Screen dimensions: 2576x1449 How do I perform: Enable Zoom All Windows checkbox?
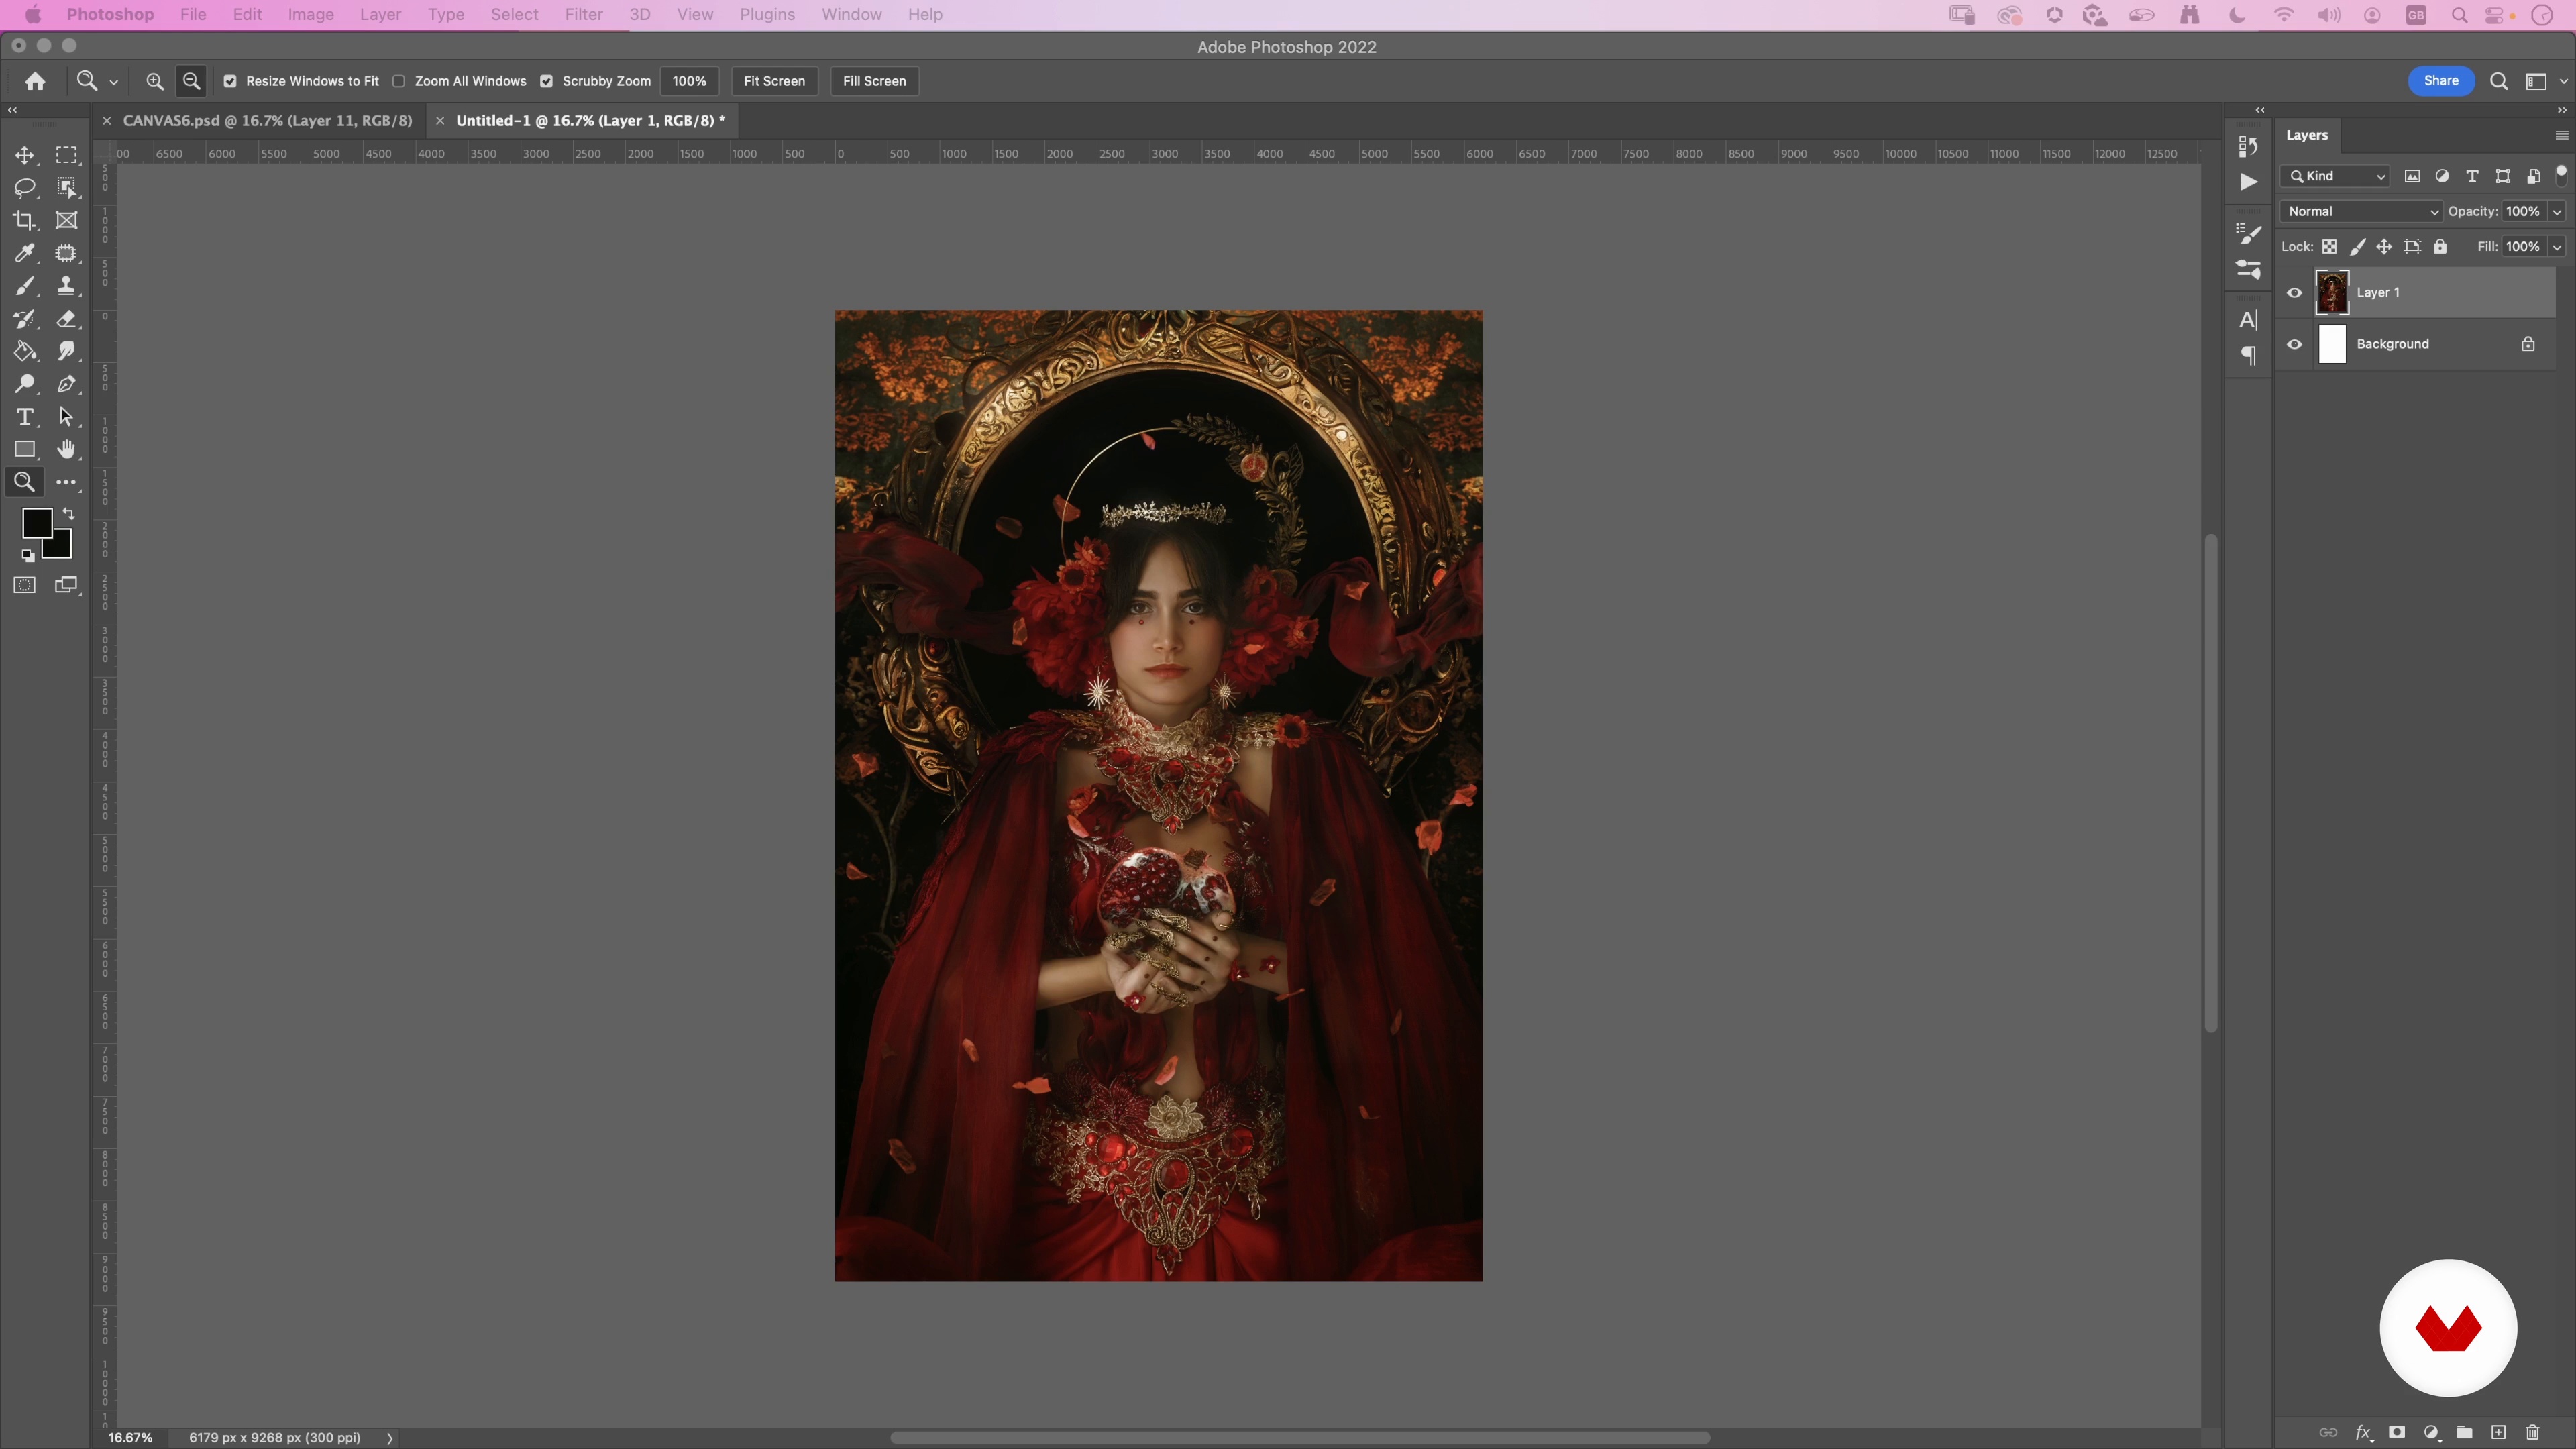pos(399,81)
